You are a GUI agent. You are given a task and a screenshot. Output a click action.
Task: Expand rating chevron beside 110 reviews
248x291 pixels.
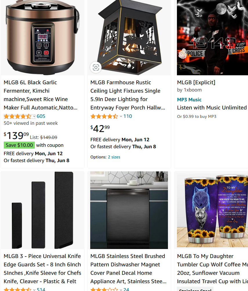121,116
